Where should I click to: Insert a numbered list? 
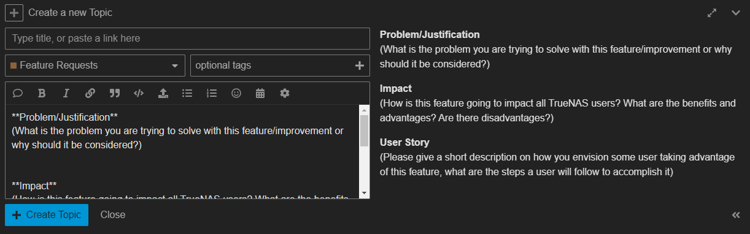(x=212, y=93)
